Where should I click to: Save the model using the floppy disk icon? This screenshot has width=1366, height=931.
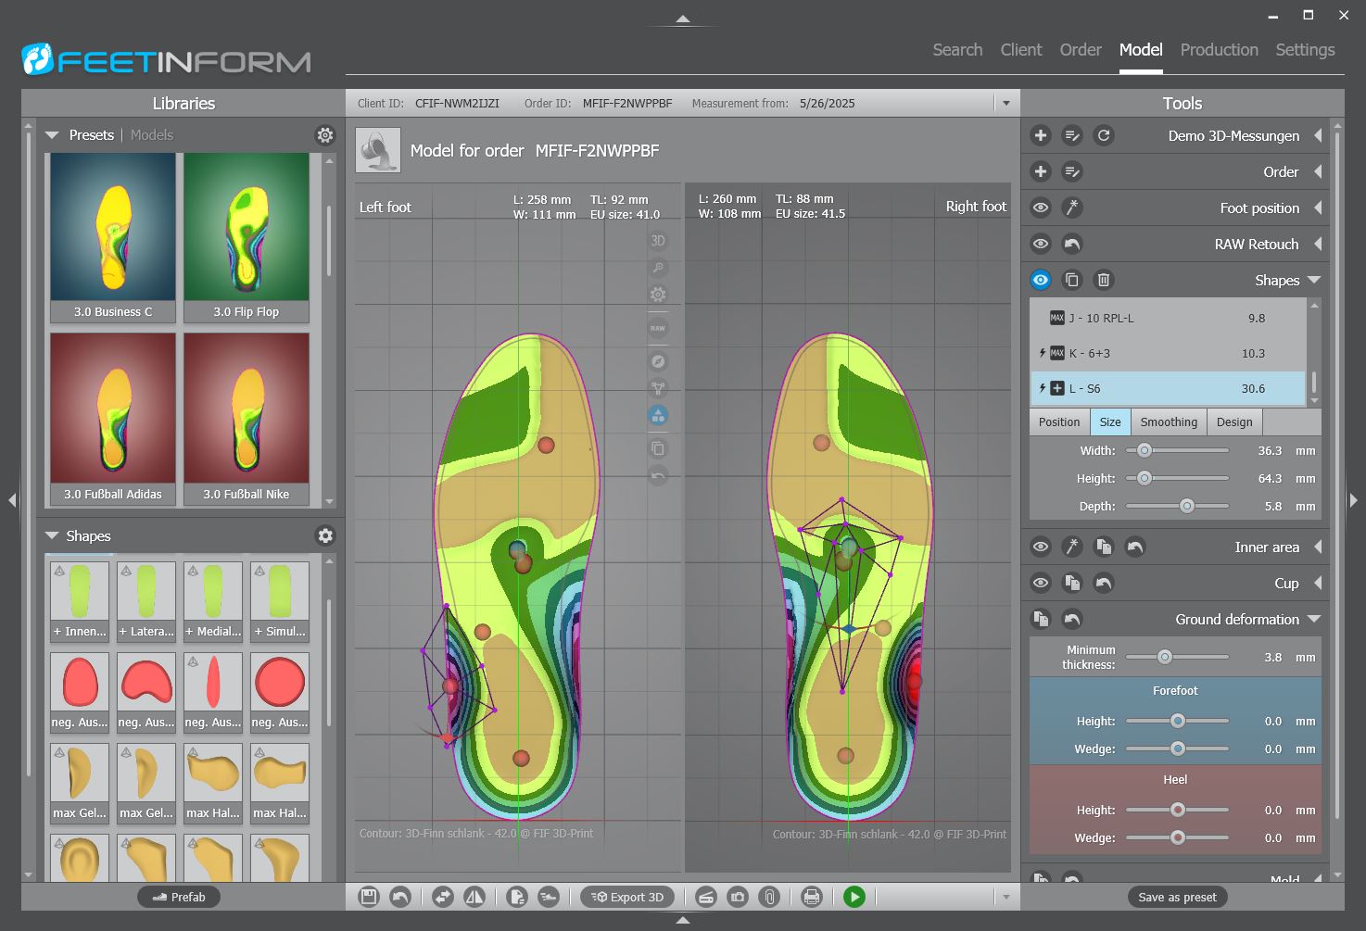tap(368, 897)
